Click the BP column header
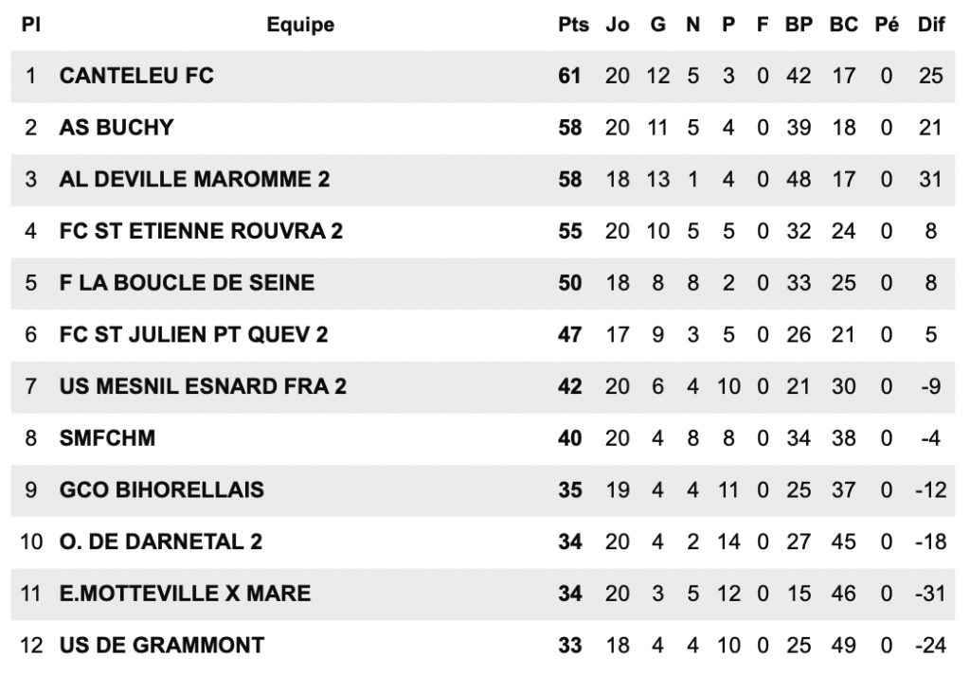 [x=799, y=25]
